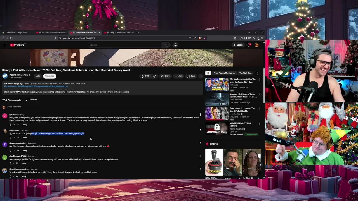Screen dimensions: 358x201
Task: Open more actions under the video
Action: pos(201,76)
